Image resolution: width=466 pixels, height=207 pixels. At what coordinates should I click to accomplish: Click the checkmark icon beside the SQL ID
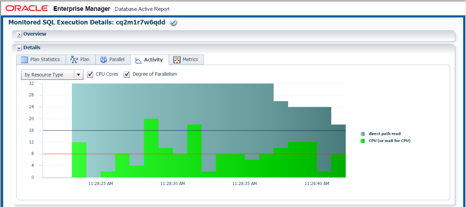[173, 23]
